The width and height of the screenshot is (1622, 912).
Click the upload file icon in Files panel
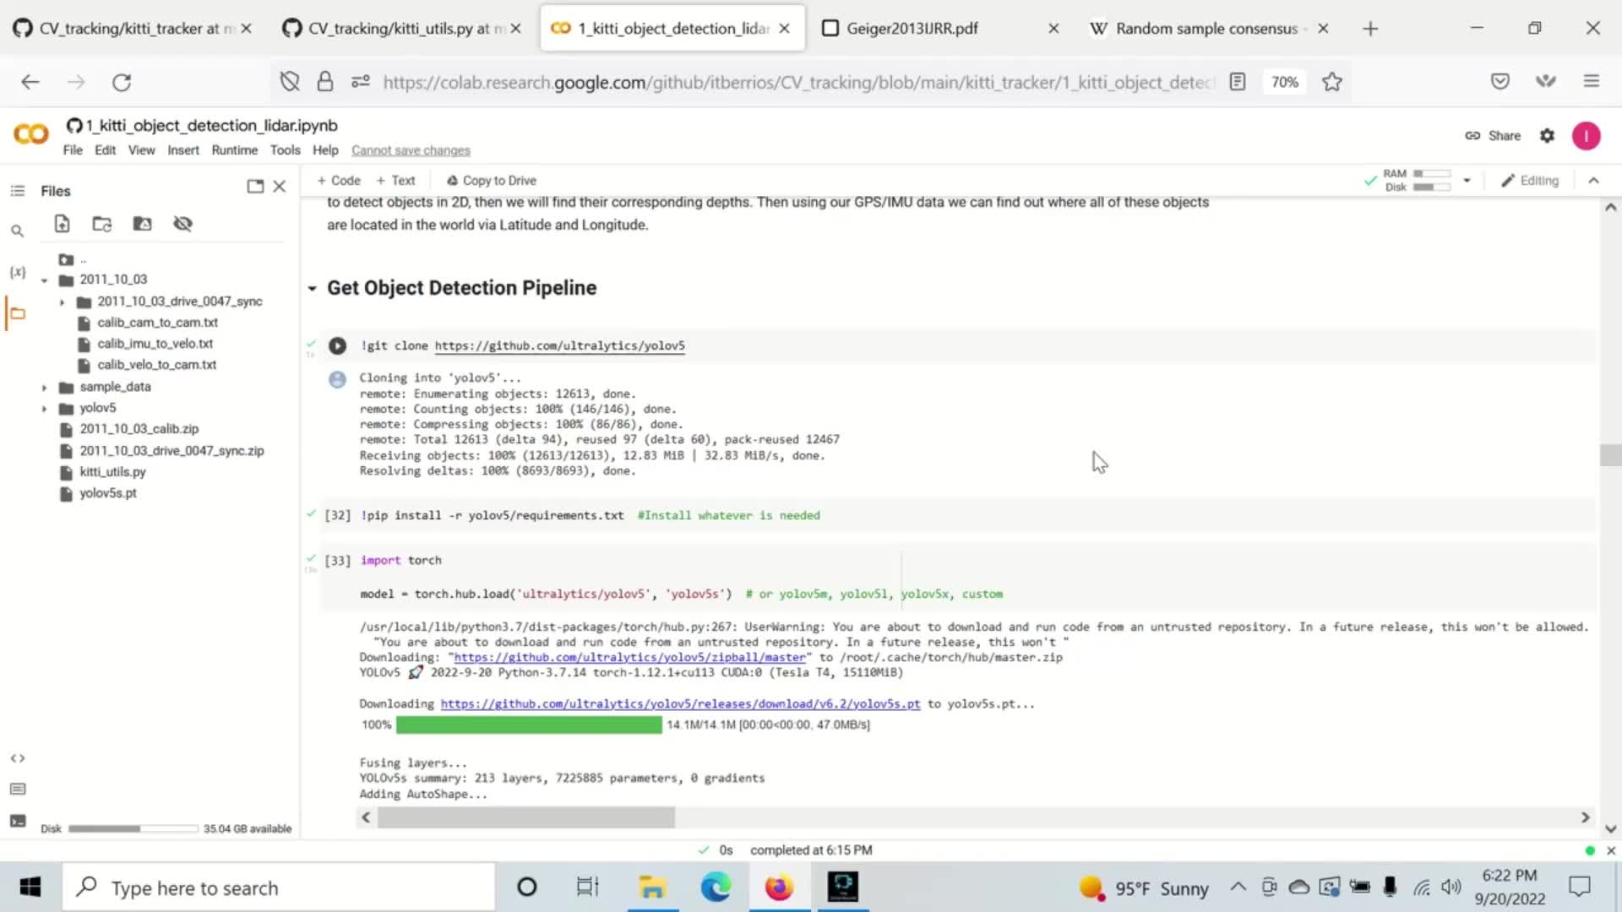coord(62,224)
